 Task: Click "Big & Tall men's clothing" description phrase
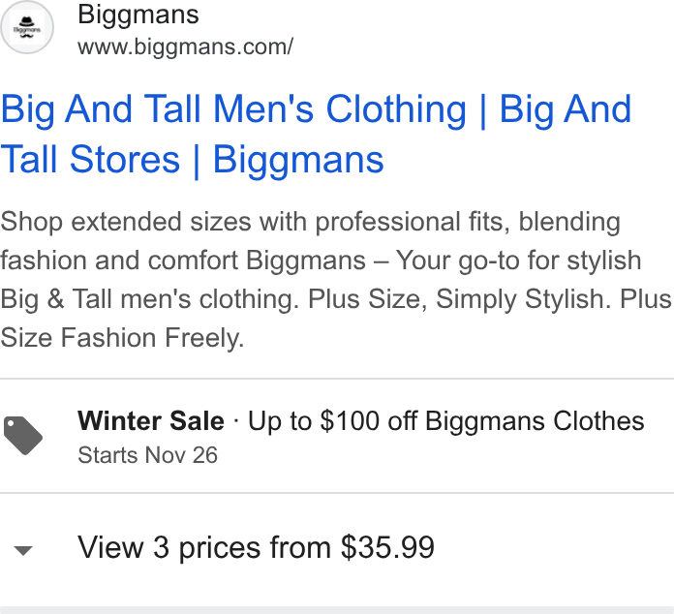pos(149,299)
